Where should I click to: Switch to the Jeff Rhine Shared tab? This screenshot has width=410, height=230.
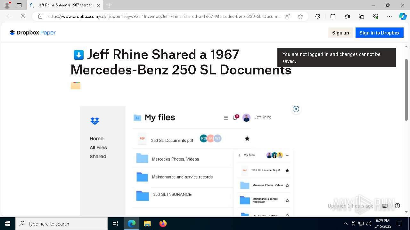point(65,5)
